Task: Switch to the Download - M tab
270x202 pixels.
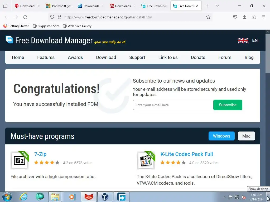Action: point(27,6)
